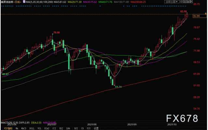Image resolution: width=208 pixels, height=130 pixels.
Task: Click the MACD:0.80 value
Action: pos(50,123)
